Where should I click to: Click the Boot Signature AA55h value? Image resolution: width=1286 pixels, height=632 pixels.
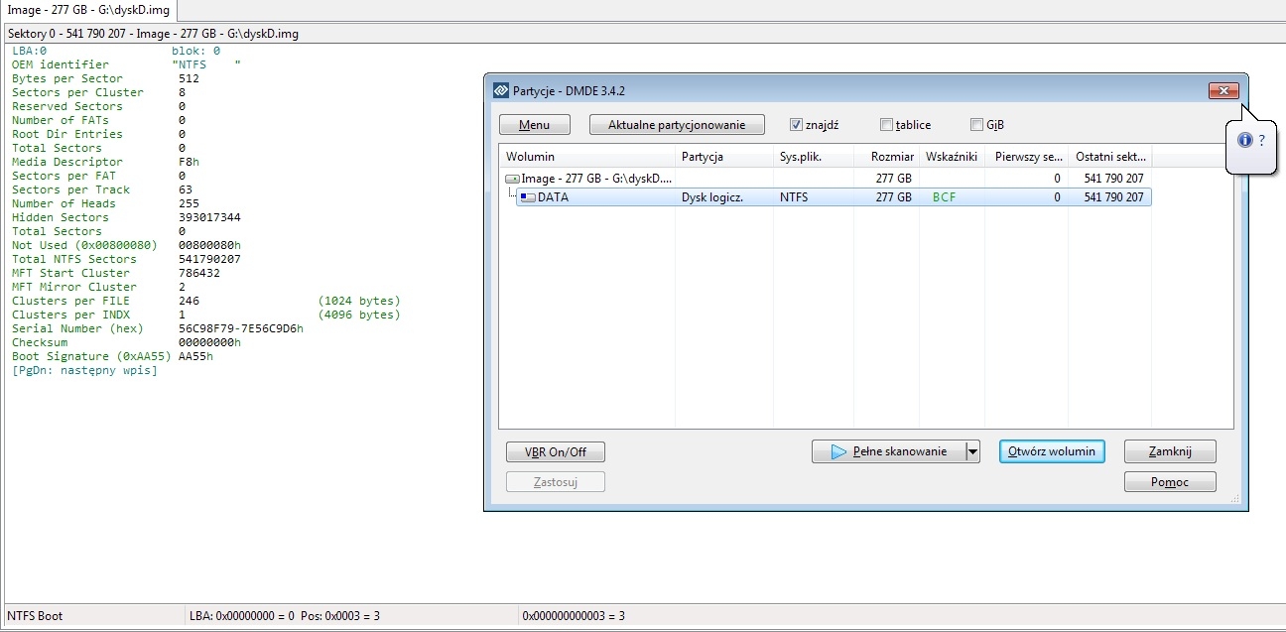tap(195, 356)
